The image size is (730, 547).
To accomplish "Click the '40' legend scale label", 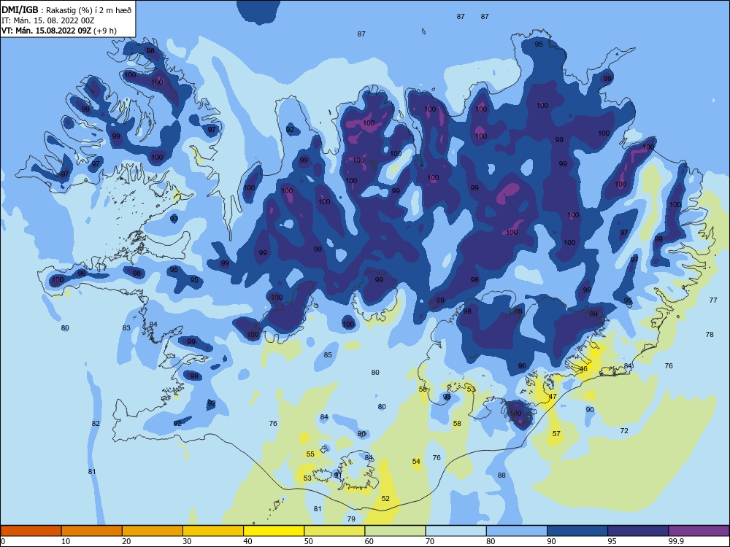I will point(248,541).
